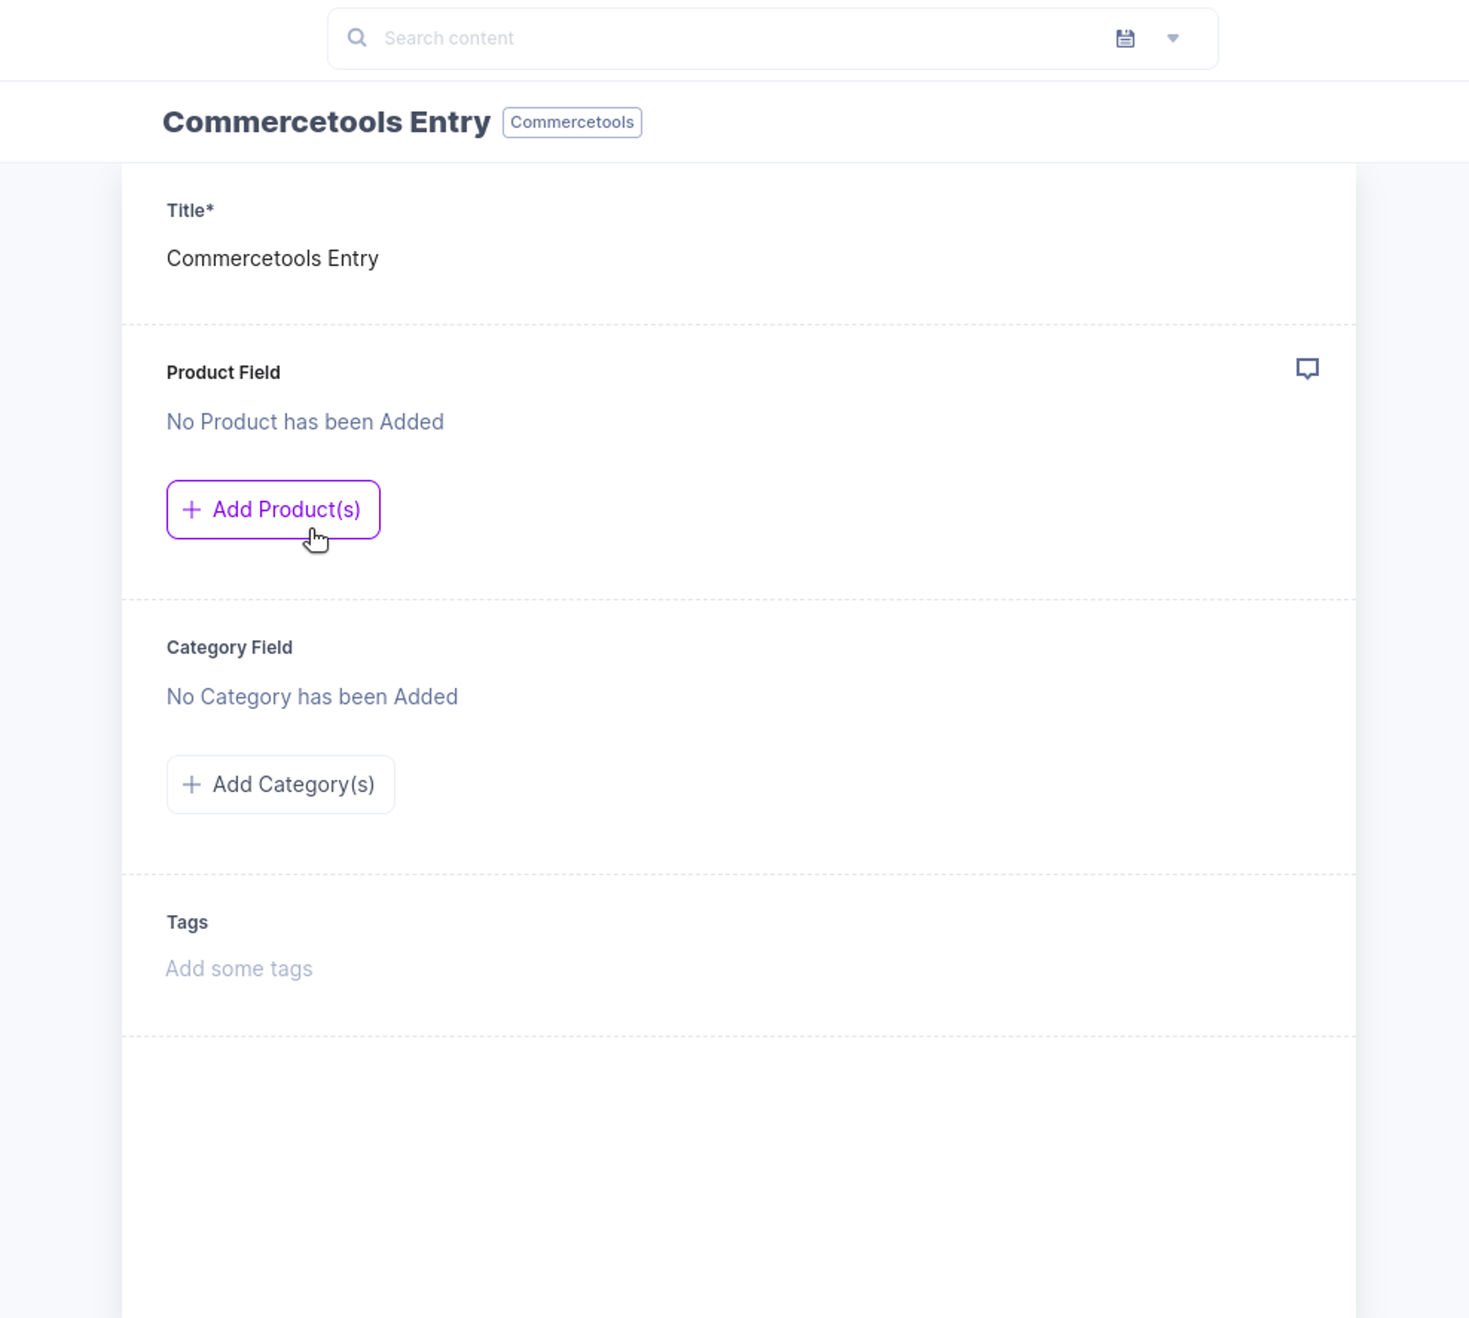Edit the Title field value
This screenshot has width=1469, height=1318.
(273, 259)
